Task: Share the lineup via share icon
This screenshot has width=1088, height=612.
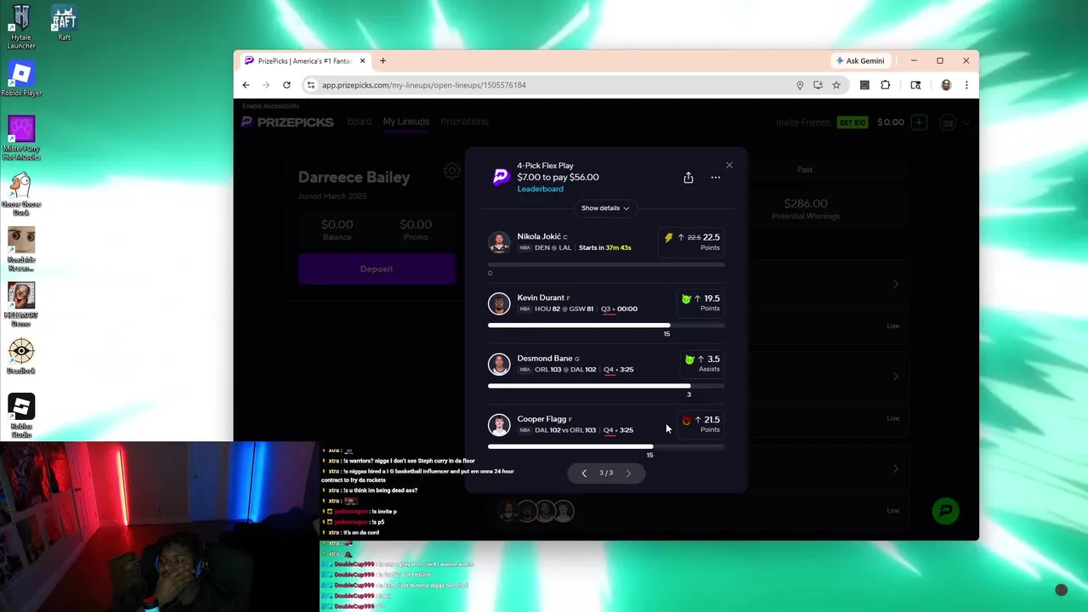Action: tap(688, 178)
